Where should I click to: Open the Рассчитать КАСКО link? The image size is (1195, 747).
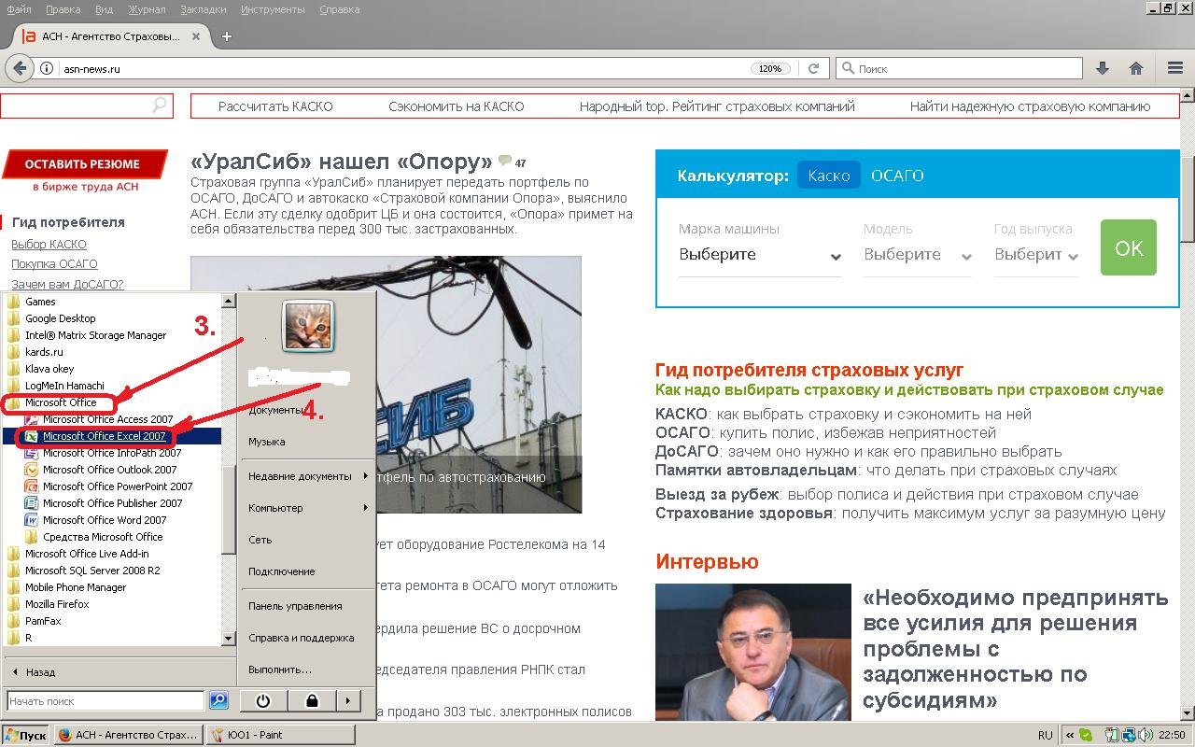tap(275, 106)
